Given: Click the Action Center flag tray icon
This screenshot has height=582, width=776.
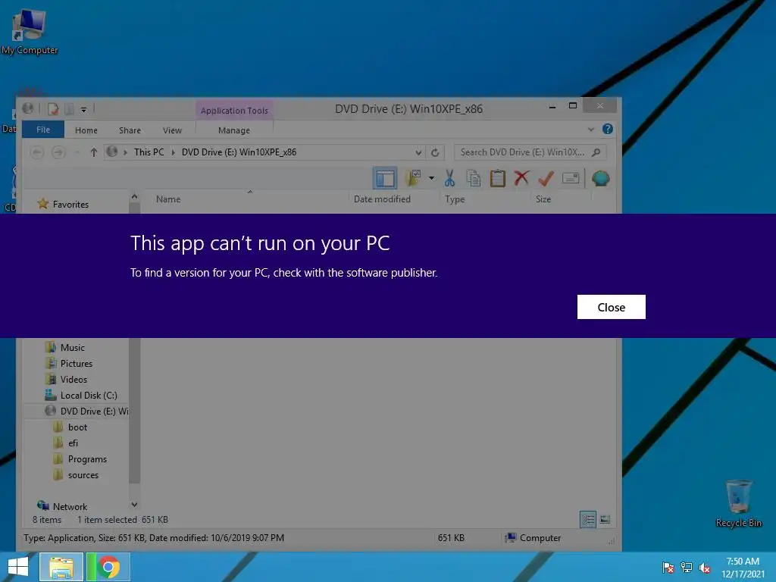Looking at the screenshot, I should [x=668, y=568].
